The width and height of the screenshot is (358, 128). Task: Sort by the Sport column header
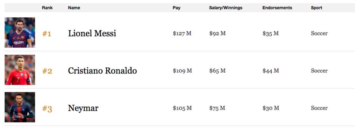(x=316, y=8)
